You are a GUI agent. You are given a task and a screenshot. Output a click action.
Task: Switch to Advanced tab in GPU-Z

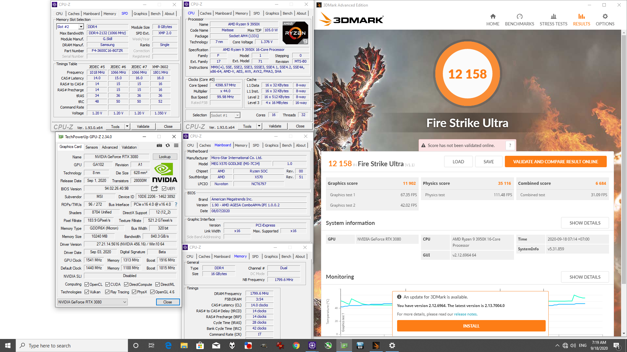tap(110, 147)
